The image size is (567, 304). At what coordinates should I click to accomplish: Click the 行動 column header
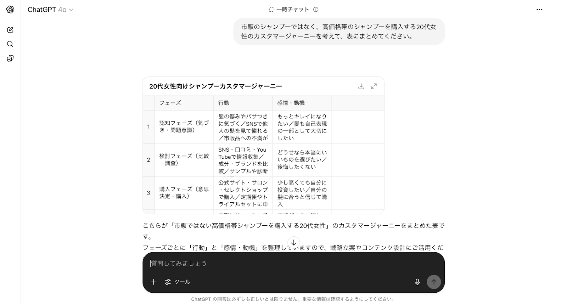pyautogui.click(x=243, y=103)
